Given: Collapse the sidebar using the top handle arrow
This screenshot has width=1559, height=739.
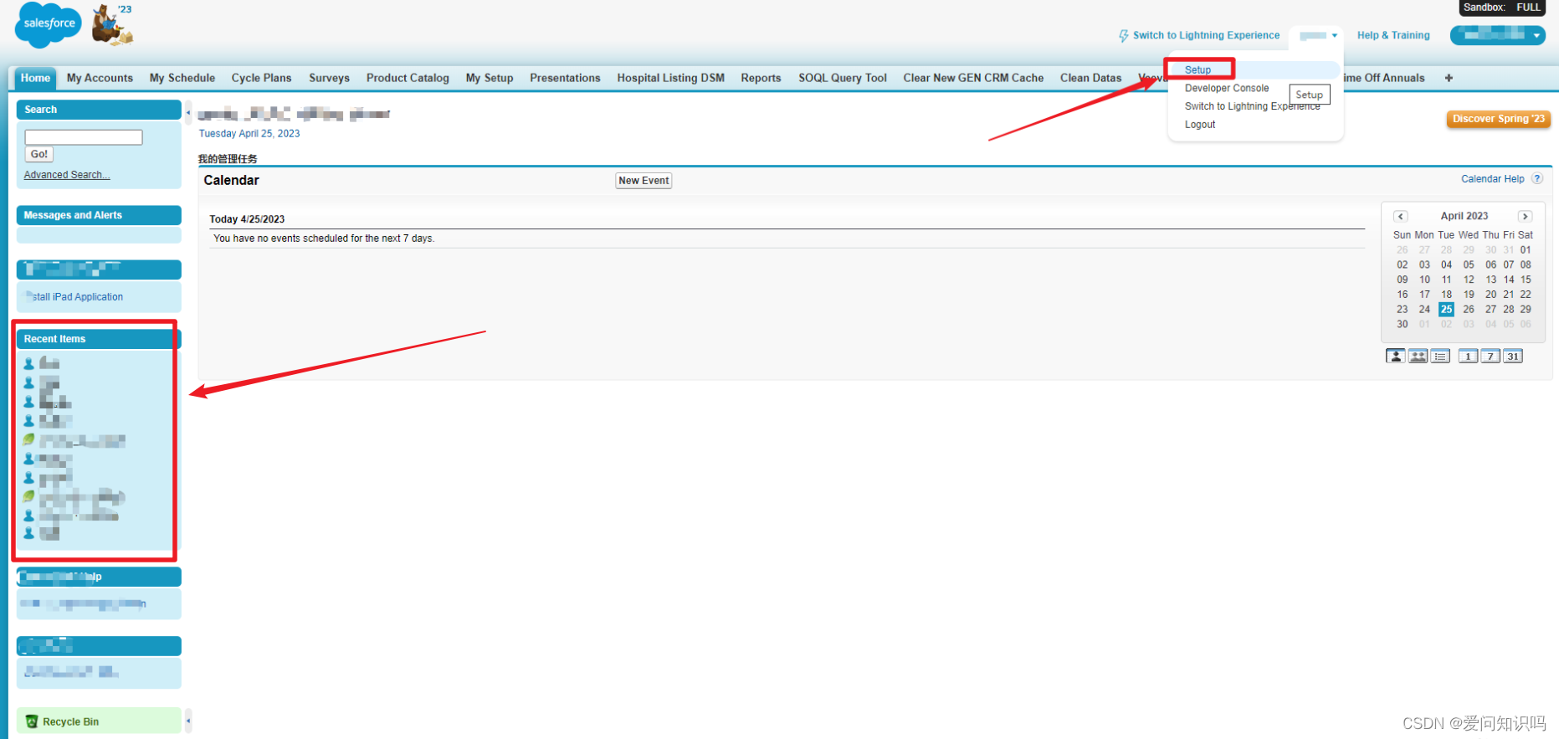Looking at the screenshot, I should (x=188, y=112).
